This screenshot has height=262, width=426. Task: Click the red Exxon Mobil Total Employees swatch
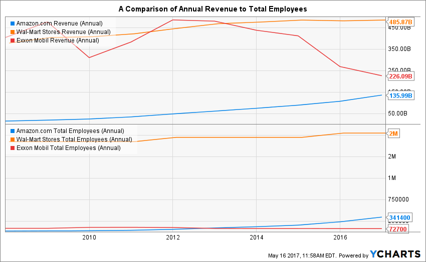click(13, 148)
